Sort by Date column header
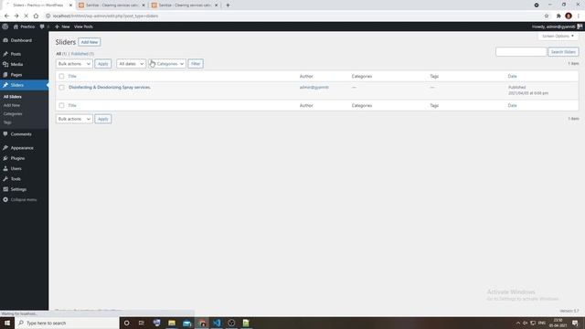This screenshot has height=329, width=585. point(512,76)
